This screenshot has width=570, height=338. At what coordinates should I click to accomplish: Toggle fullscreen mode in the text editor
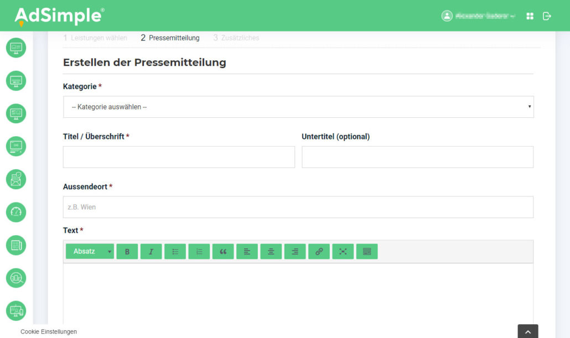click(x=343, y=251)
